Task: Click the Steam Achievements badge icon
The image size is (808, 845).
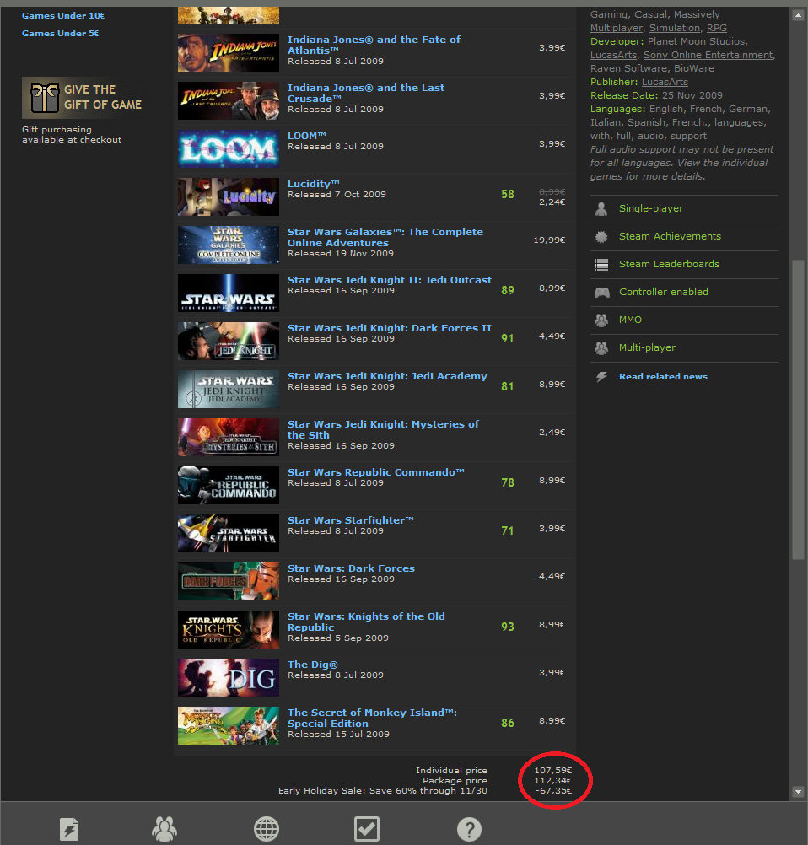Action: 601,237
